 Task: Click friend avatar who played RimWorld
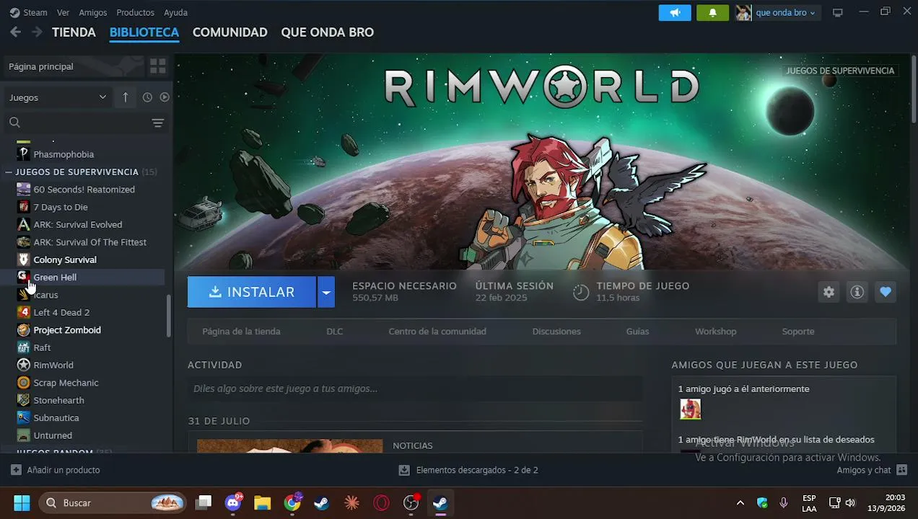tap(691, 409)
